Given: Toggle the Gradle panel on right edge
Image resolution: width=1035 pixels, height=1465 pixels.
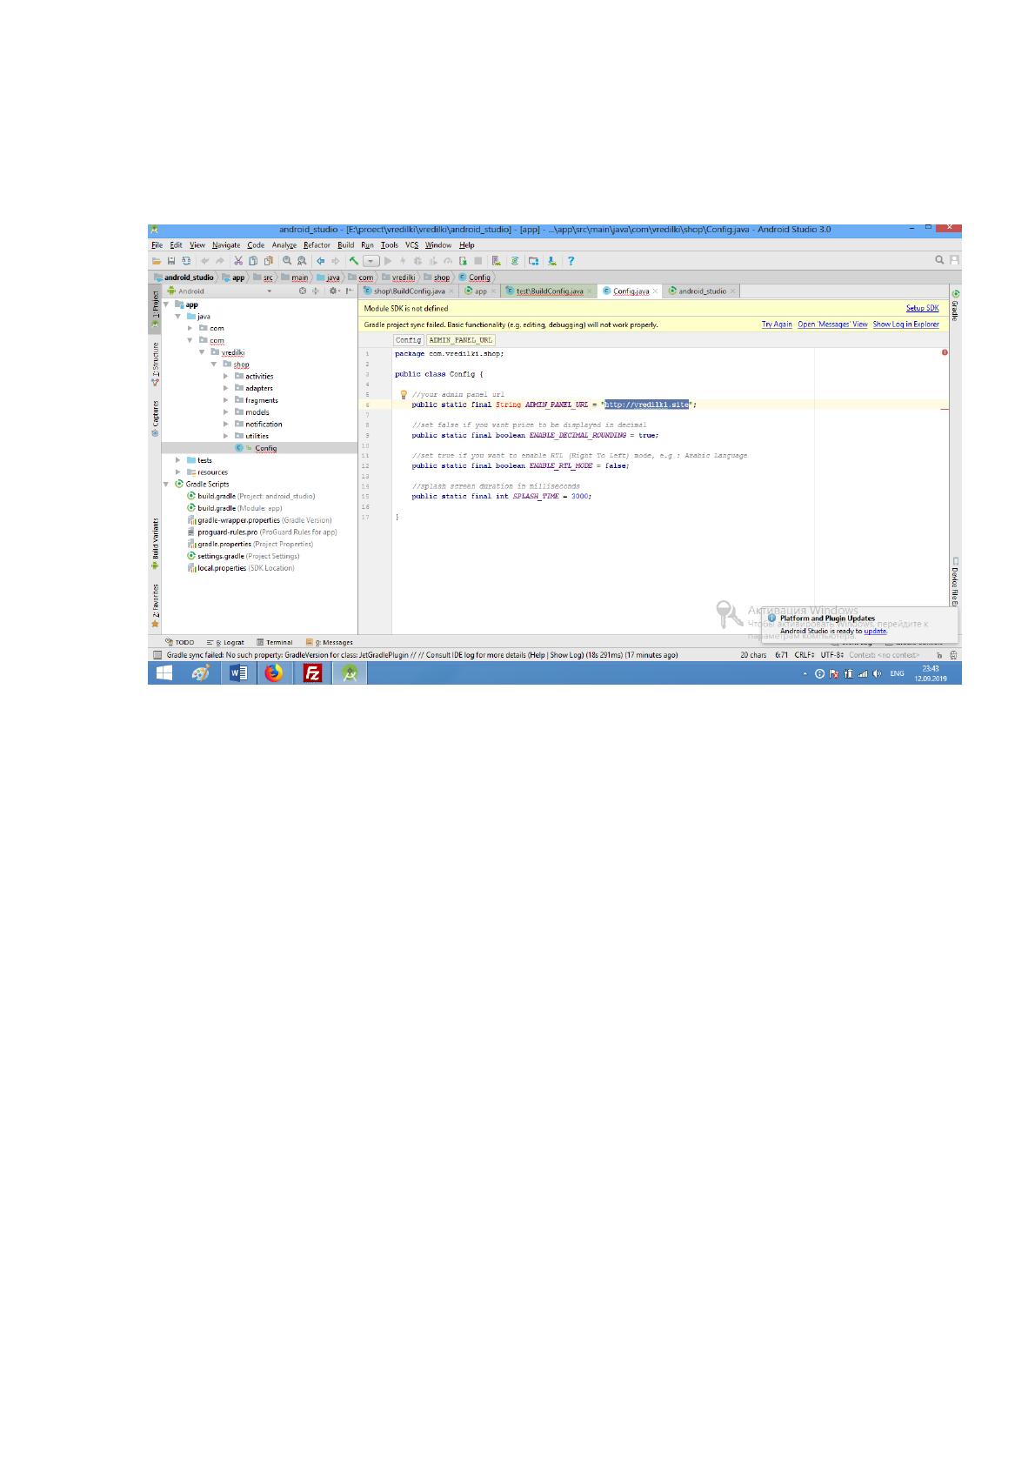Looking at the screenshot, I should tap(955, 305).
